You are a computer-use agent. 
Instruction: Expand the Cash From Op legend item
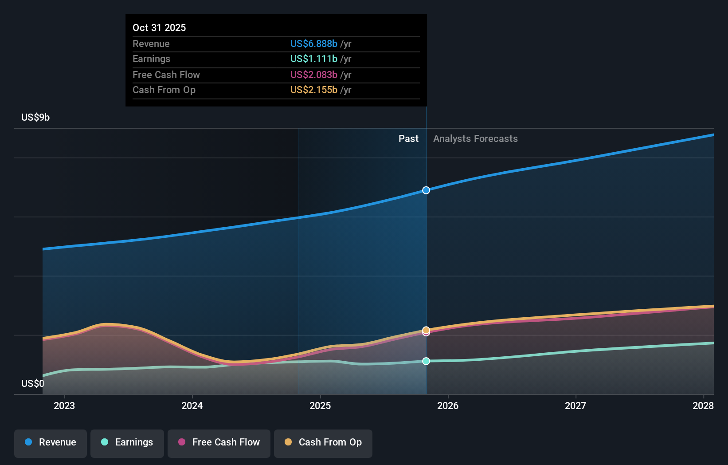point(323,443)
